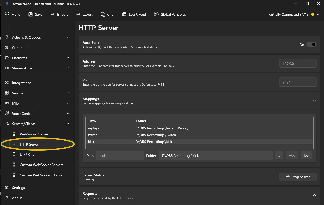This screenshot has height=205, width=324.
Task: Click the Servers/Clients network icon
Action: 7,124
